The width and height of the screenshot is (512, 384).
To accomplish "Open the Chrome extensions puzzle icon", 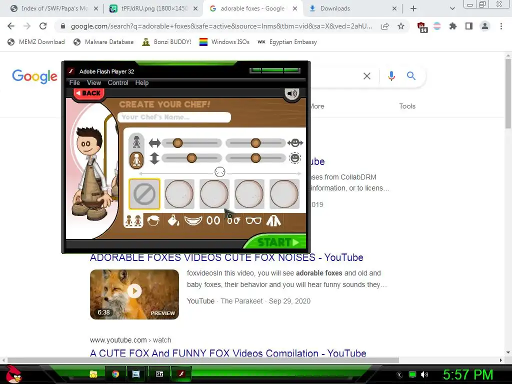I will (x=453, y=26).
